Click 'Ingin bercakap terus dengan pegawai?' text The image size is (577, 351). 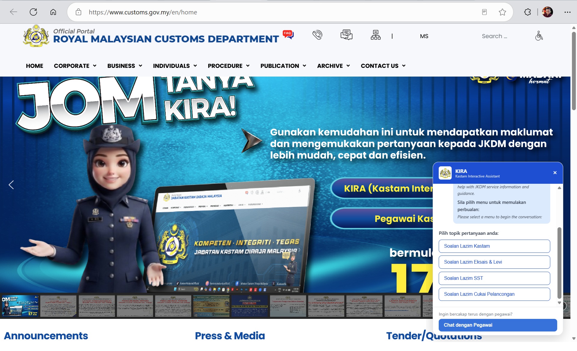click(x=476, y=314)
